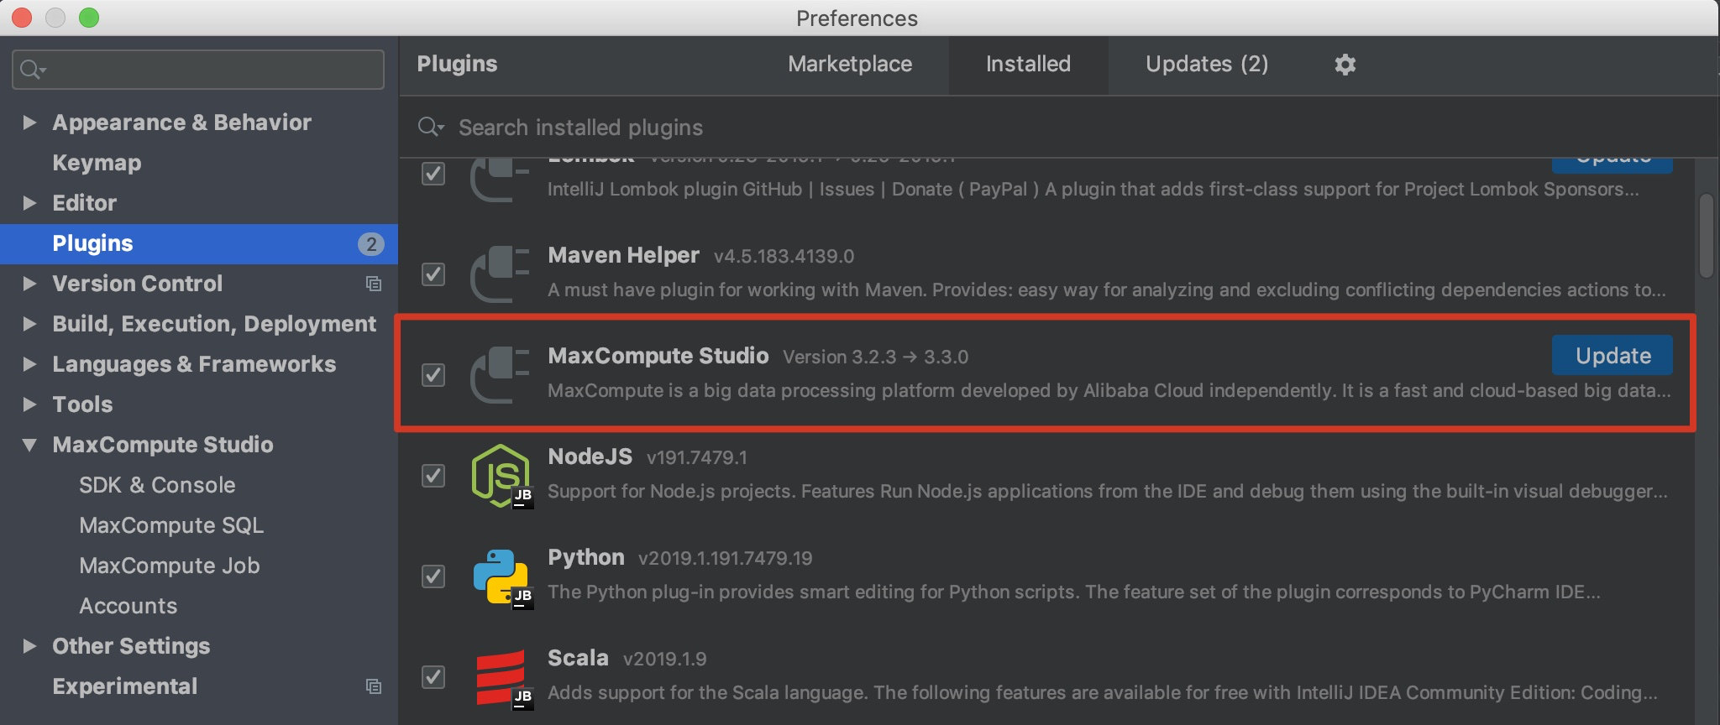
Task: Click the project-level icon beside Experimental
Action: coord(374,686)
